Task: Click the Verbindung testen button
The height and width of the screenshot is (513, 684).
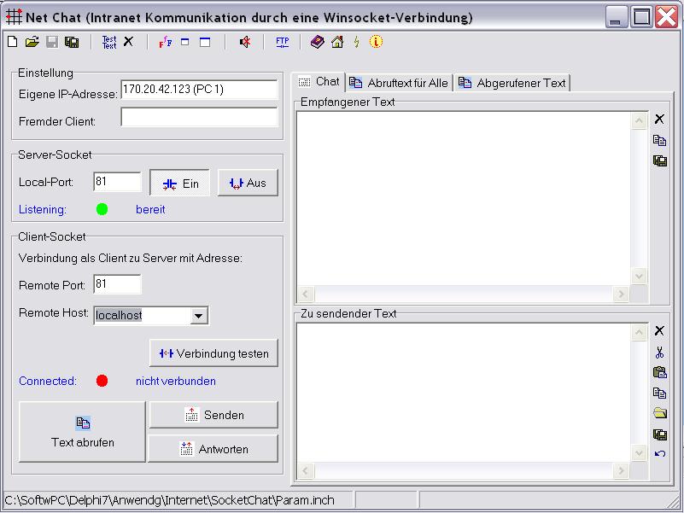Action: tap(213, 353)
